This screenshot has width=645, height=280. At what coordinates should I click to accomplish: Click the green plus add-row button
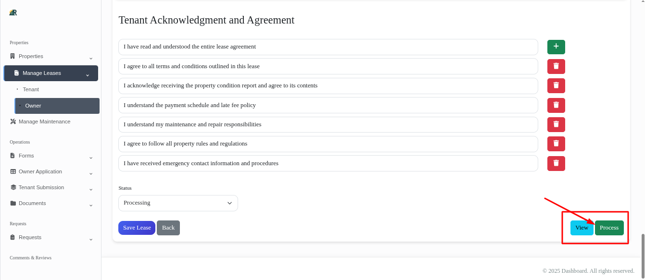coord(556,47)
